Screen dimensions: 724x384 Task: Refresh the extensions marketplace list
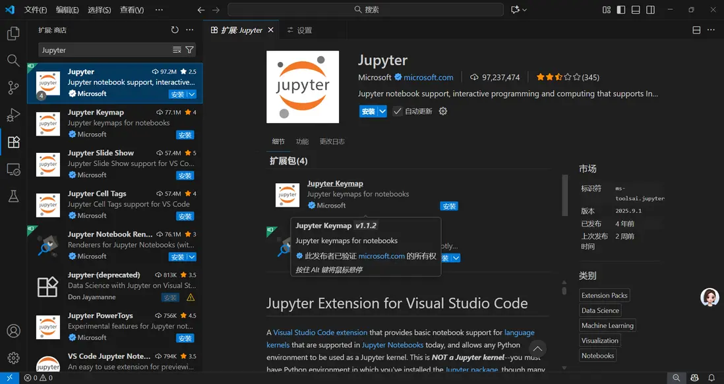click(x=175, y=30)
